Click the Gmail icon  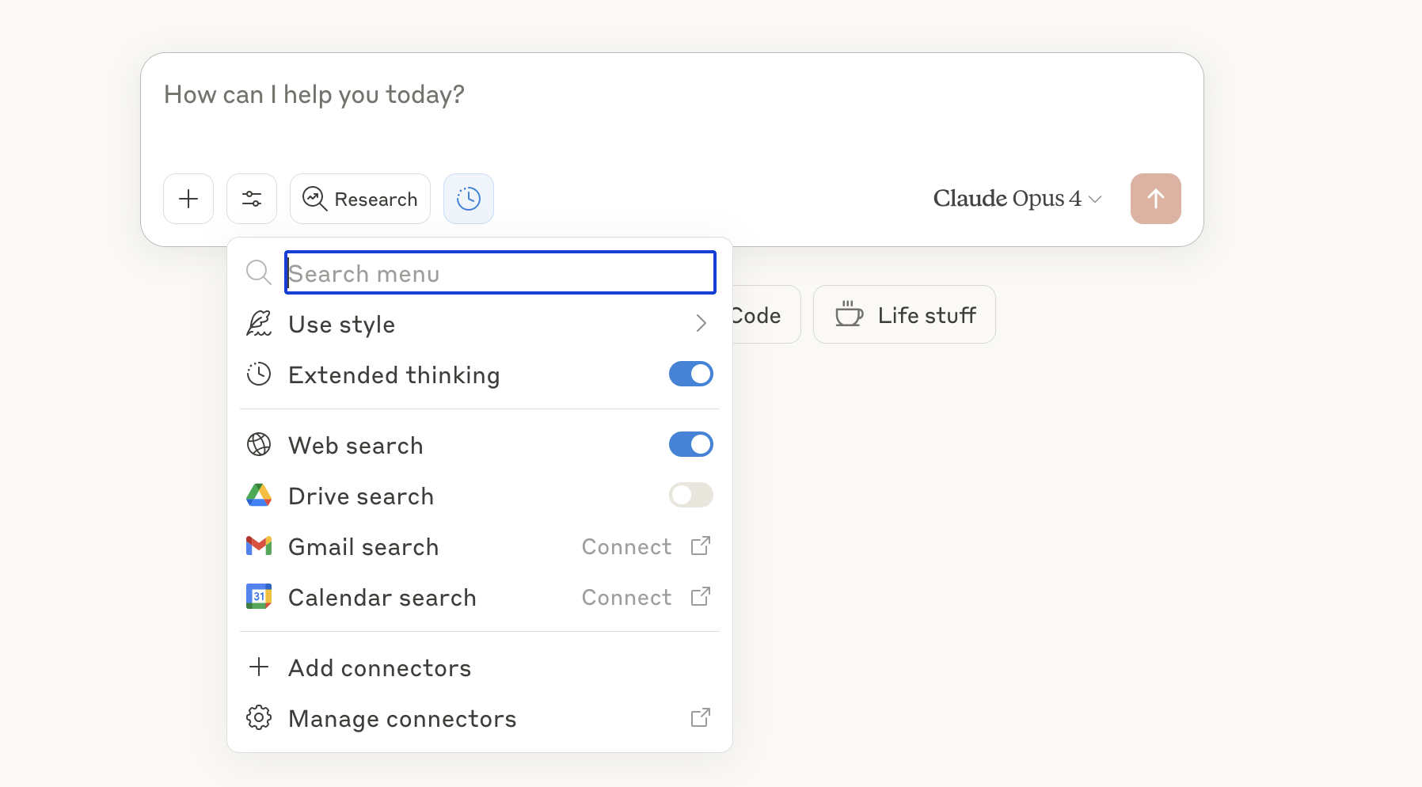coord(259,546)
